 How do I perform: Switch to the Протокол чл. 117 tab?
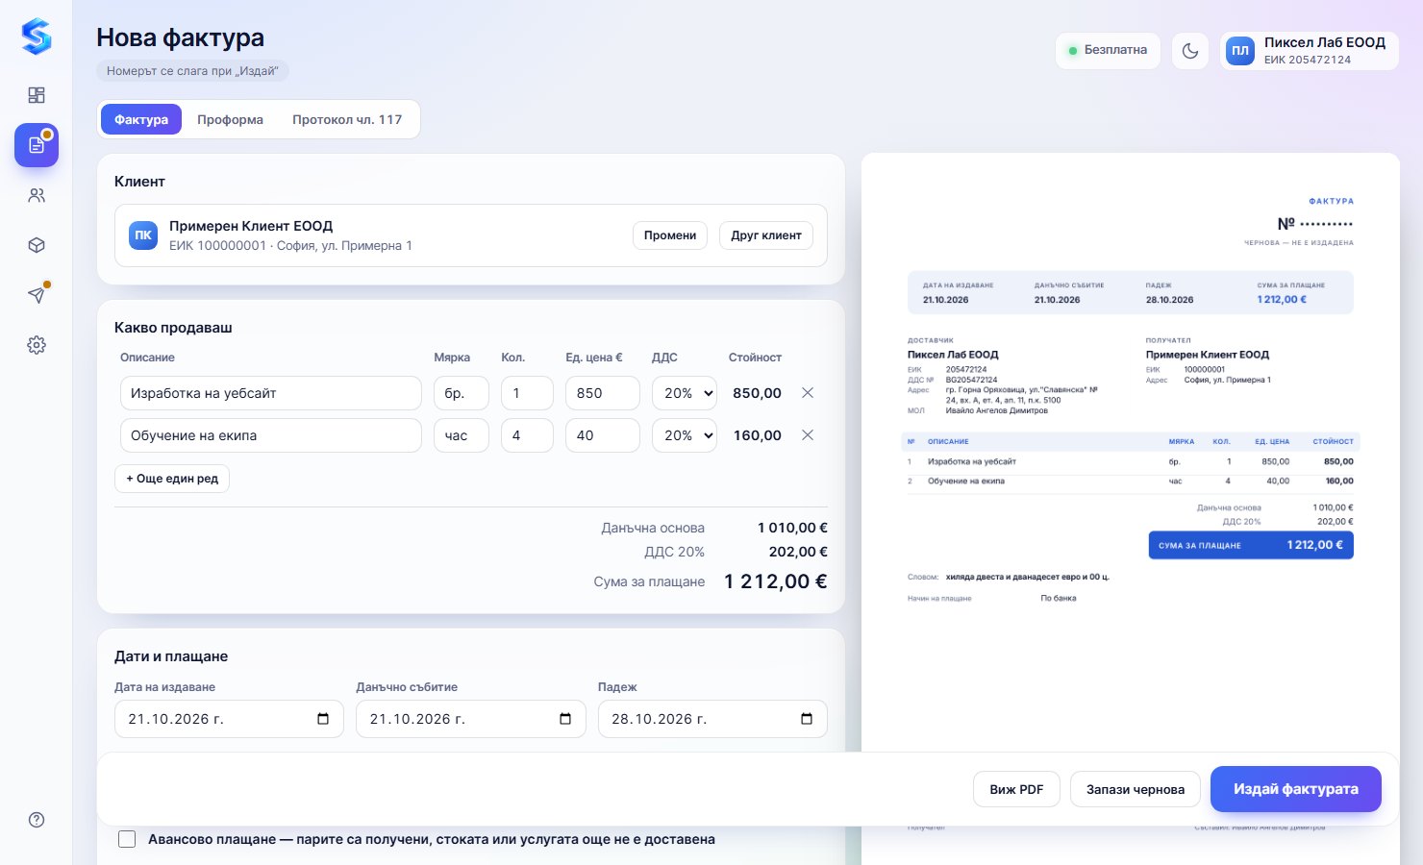pos(347,119)
